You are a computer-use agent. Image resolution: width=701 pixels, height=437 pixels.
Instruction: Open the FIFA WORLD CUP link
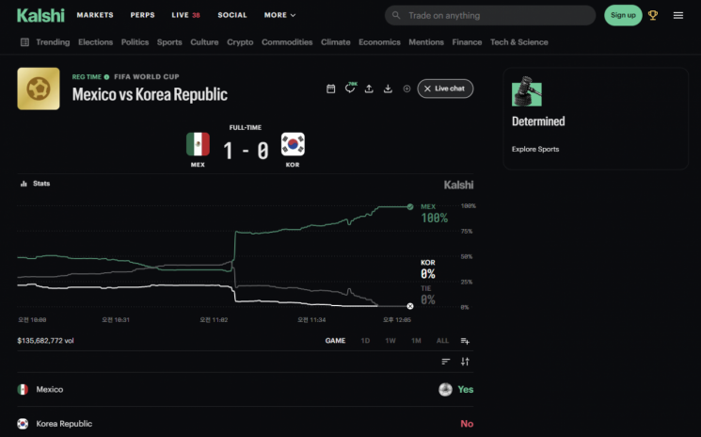pyautogui.click(x=147, y=77)
